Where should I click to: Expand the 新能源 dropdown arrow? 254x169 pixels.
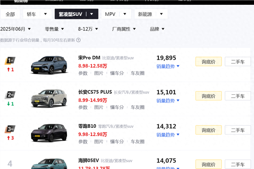coord(162,14)
